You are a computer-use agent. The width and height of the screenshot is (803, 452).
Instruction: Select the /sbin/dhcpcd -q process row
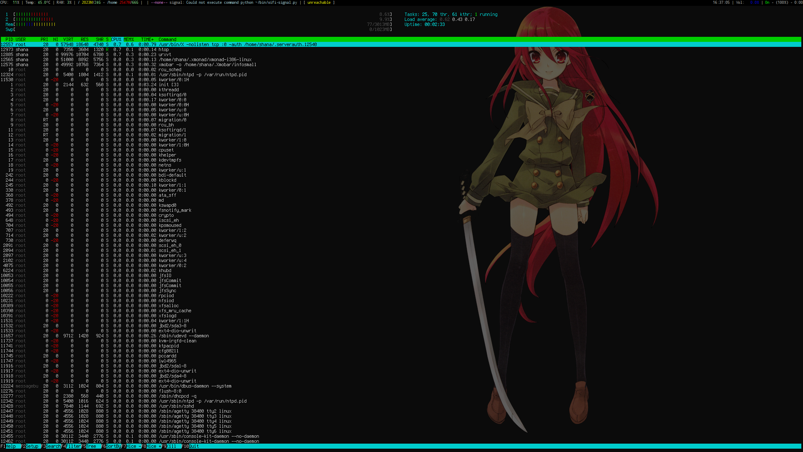click(x=401, y=396)
